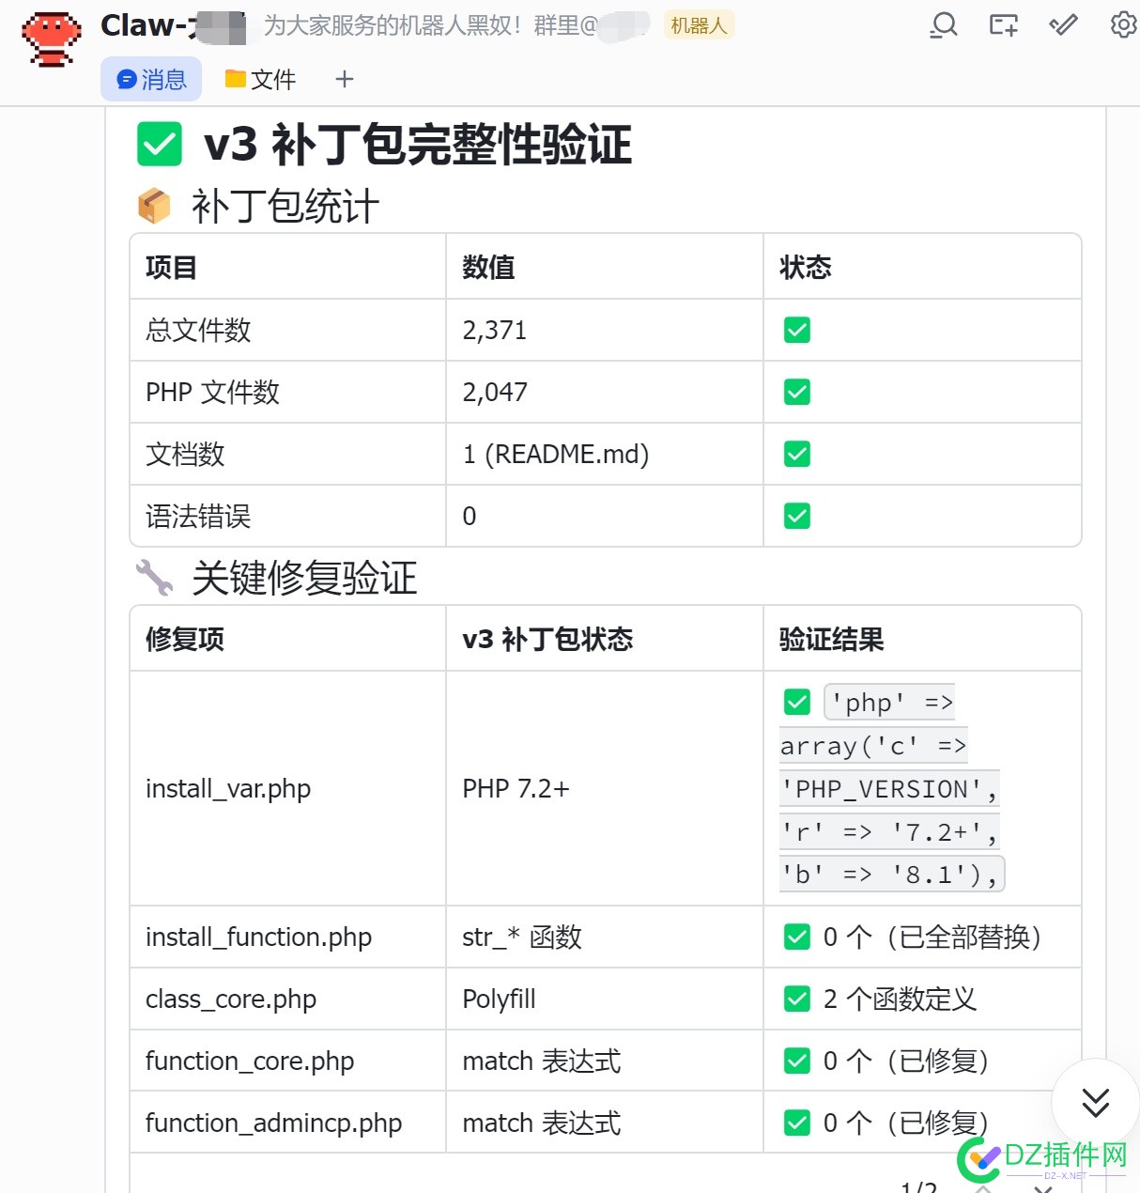Jump to latest messages with double-chevron button
The width and height of the screenshot is (1140, 1193).
pyautogui.click(x=1095, y=1102)
